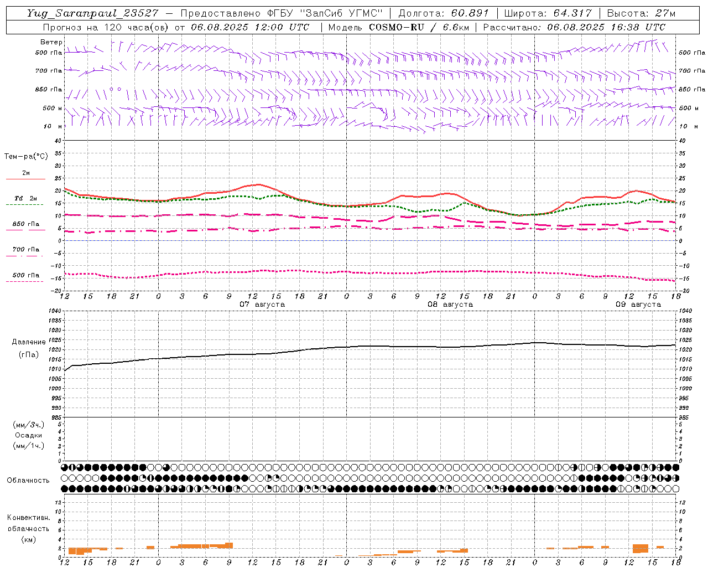708x567 pixels.
Task: Click the Облачность cloud cover label
Action: [28, 481]
